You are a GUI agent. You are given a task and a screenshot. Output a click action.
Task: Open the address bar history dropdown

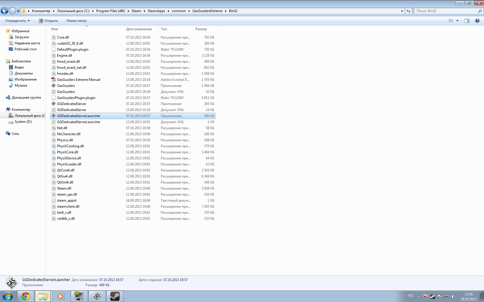click(x=402, y=11)
